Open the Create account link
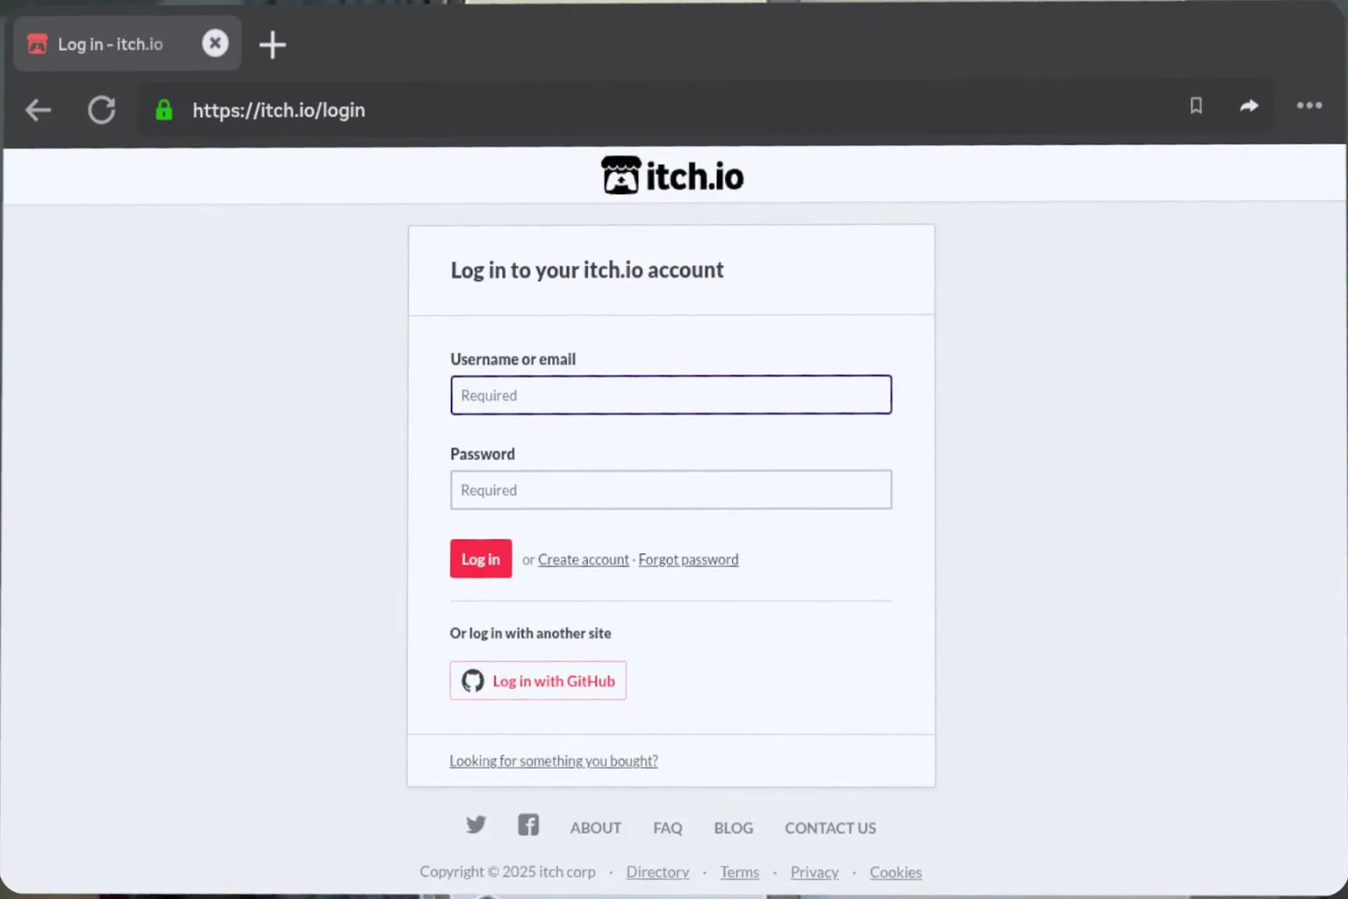 click(x=584, y=559)
